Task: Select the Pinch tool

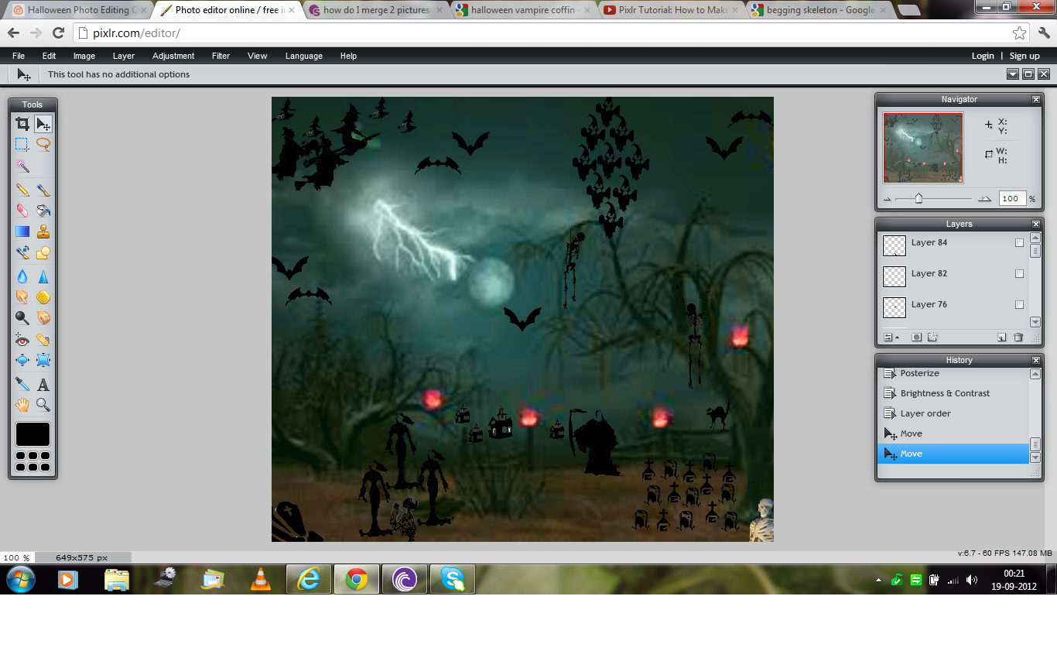Action: (43, 360)
